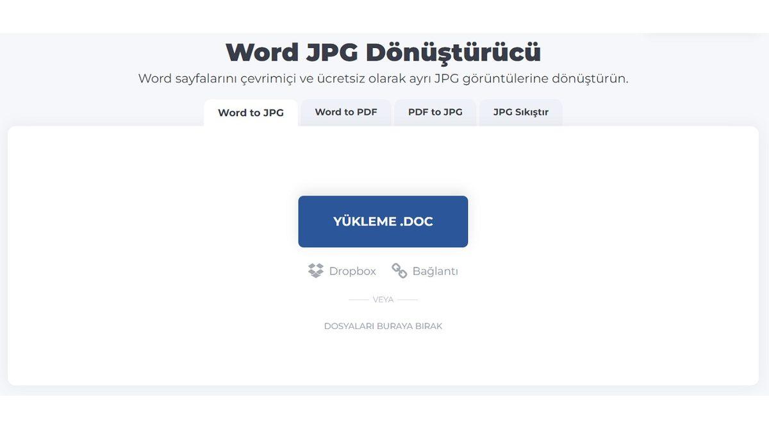Click the YÜKLEME .DOC upload button
Image resolution: width=769 pixels, height=433 pixels.
pyautogui.click(x=383, y=221)
